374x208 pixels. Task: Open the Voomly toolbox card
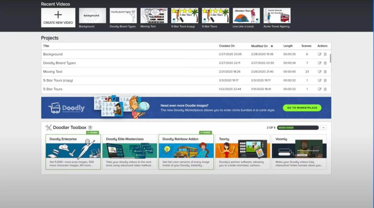(x=299, y=152)
